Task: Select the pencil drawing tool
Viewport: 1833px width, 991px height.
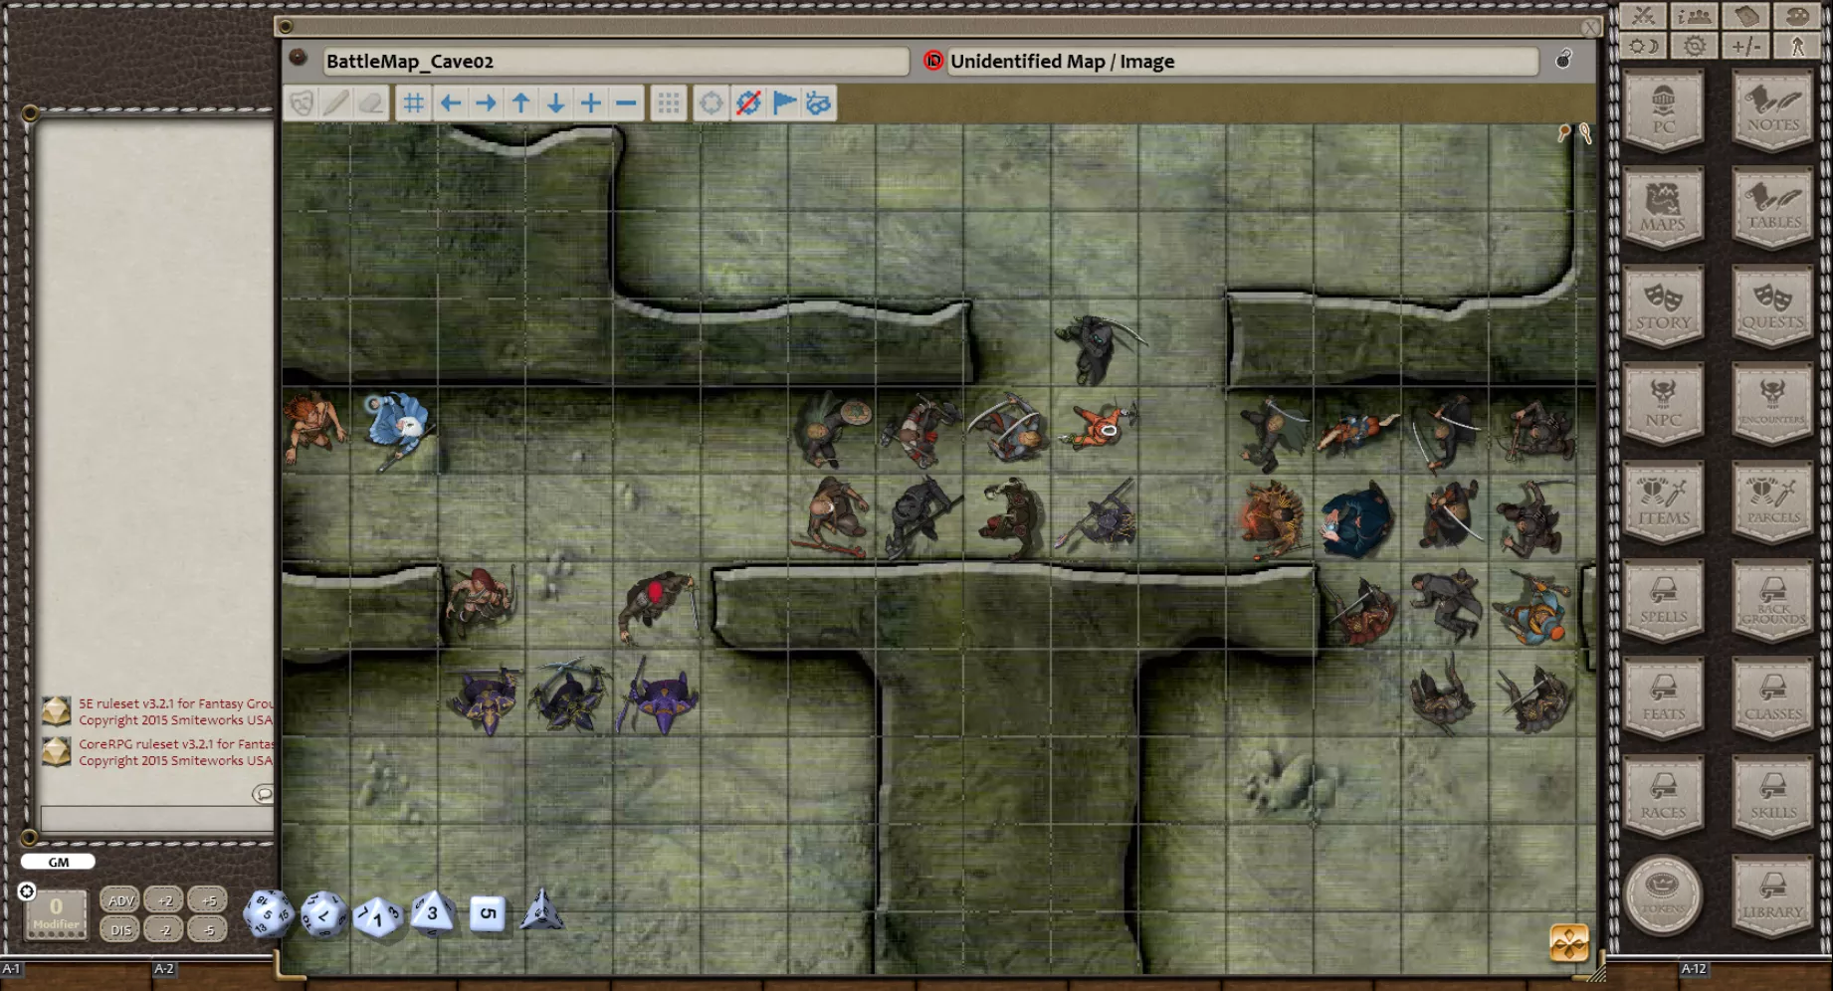Action: click(x=336, y=103)
